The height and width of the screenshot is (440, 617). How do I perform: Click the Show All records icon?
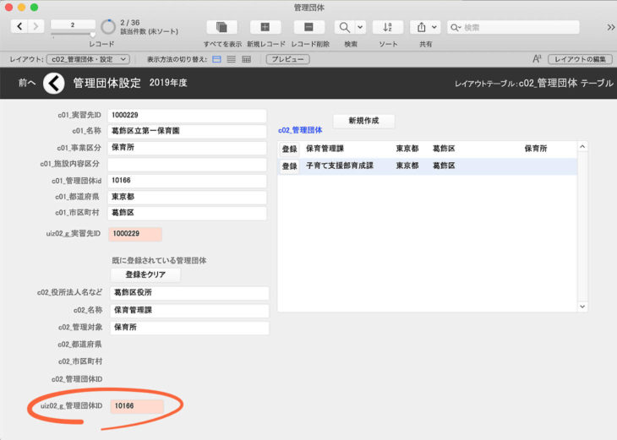(x=222, y=28)
